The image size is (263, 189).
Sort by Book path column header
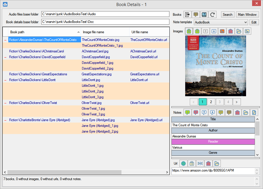coord(45,32)
